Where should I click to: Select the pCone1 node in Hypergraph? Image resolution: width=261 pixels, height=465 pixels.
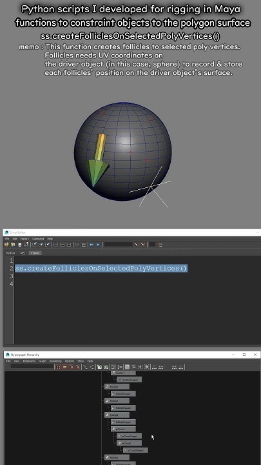(123, 429)
